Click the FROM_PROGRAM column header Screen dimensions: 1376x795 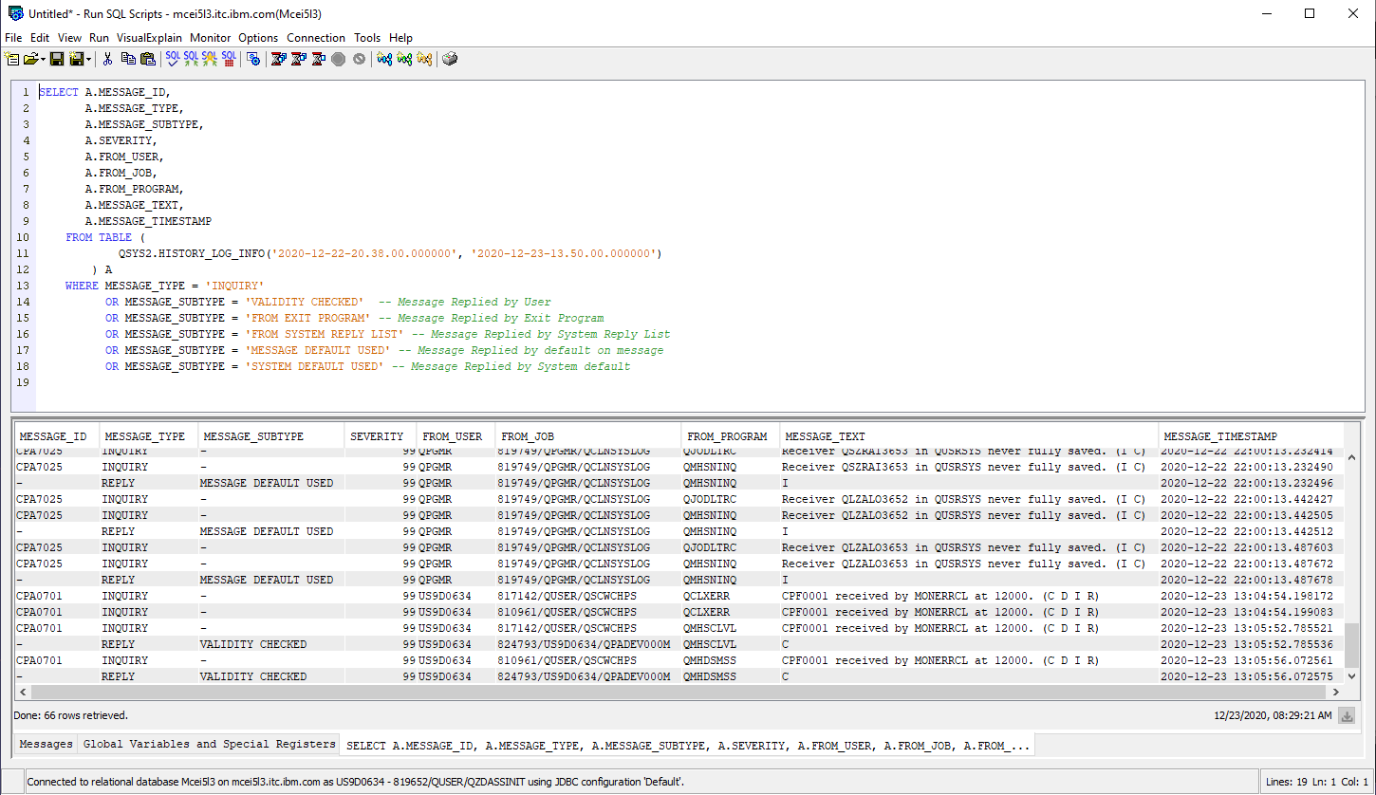(730, 436)
